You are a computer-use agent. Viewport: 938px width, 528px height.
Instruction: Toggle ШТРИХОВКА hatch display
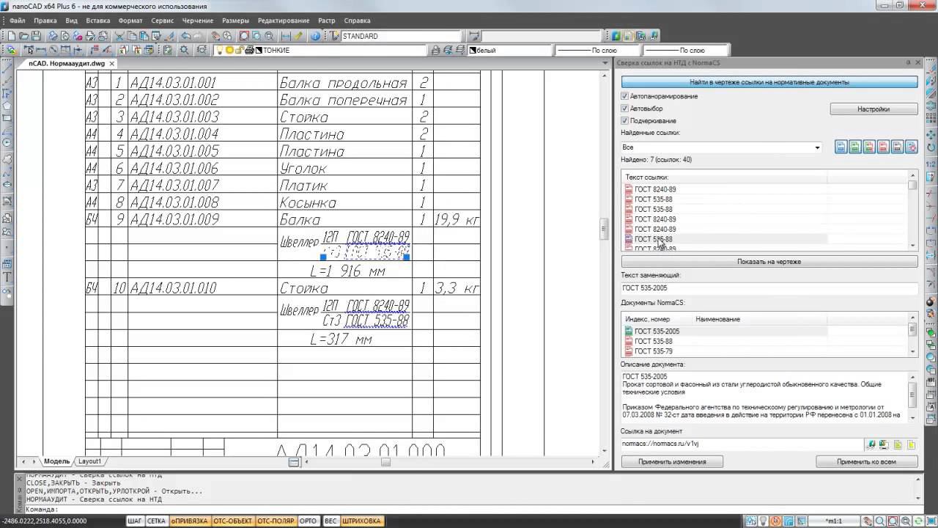coord(362,521)
